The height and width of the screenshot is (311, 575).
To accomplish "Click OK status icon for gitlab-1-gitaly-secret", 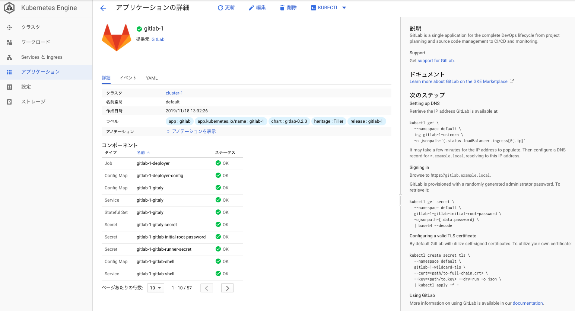I will pyautogui.click(x=218, y=224).
